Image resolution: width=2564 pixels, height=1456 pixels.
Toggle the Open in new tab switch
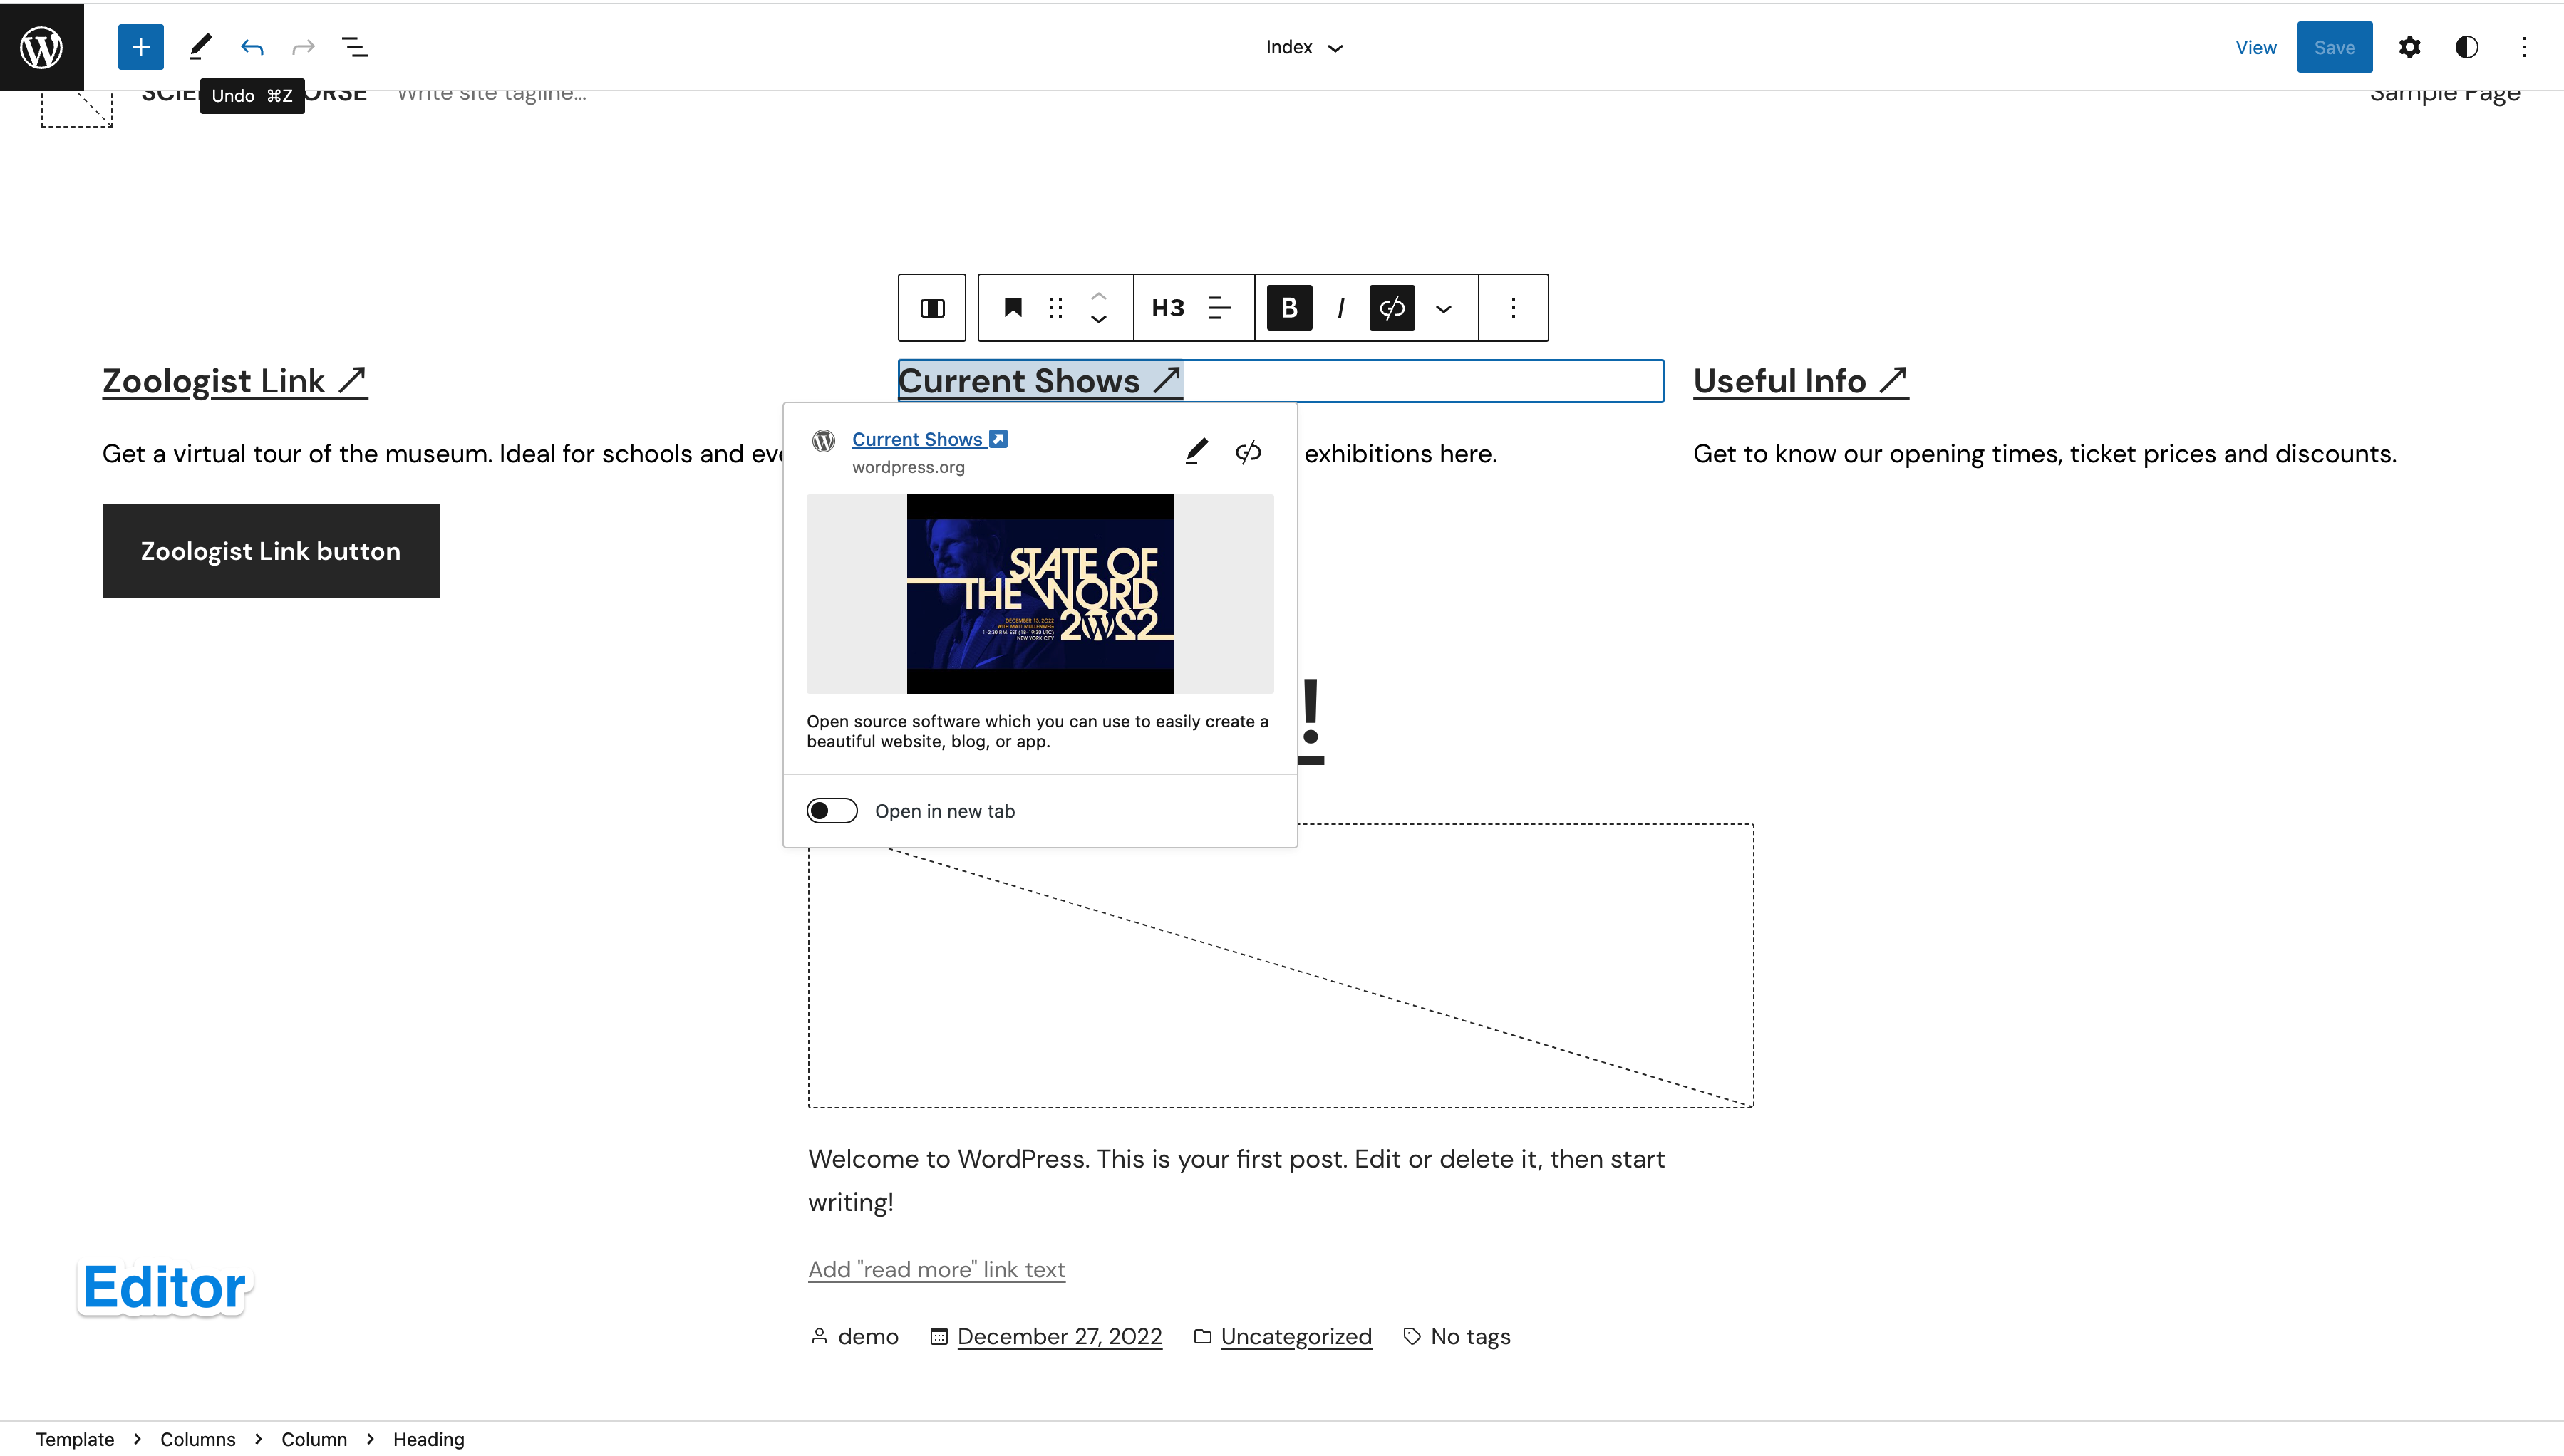(832, 811)
